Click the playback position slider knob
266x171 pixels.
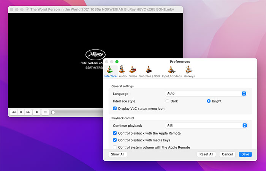click(53, 112)
